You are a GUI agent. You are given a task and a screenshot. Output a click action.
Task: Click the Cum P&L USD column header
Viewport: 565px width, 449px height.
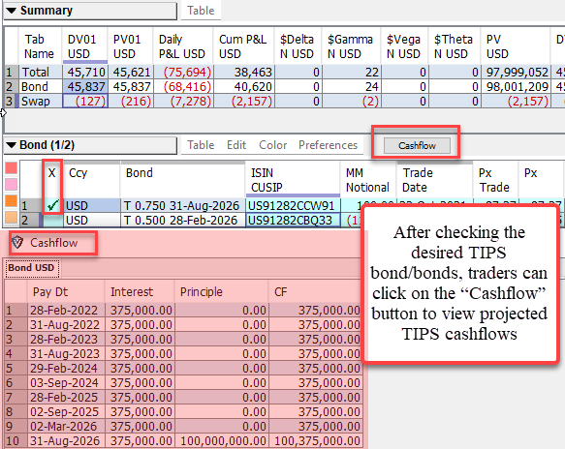[243, 46]
